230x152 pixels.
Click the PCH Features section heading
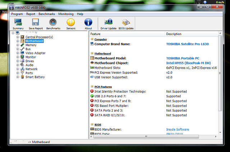[103, 87]
